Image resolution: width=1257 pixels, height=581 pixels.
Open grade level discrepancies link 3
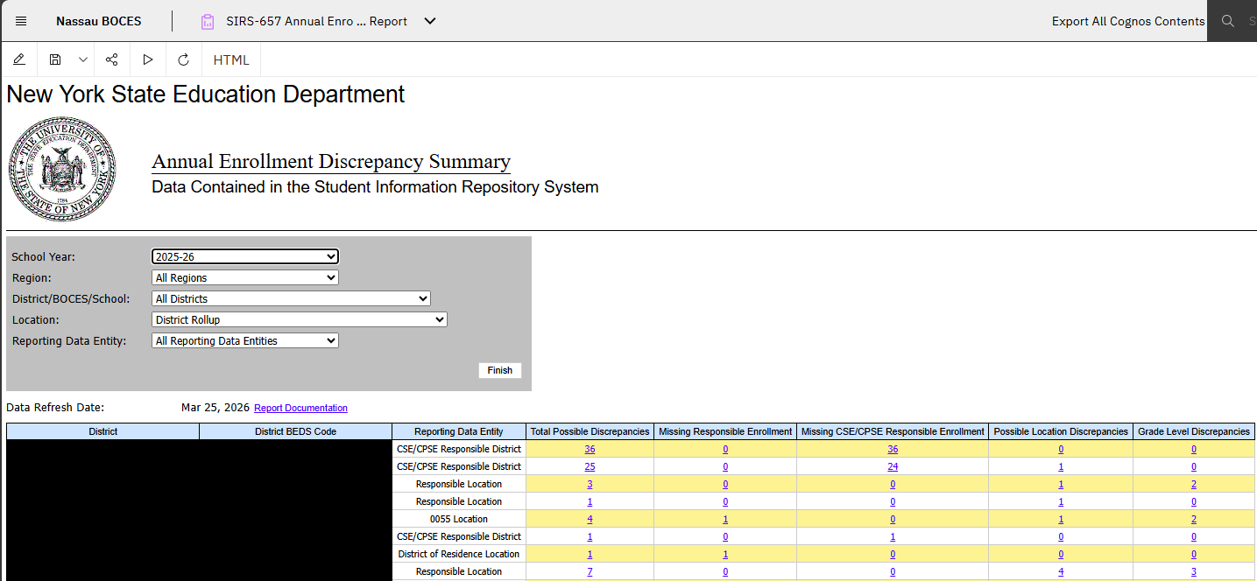coord(1194,571)
